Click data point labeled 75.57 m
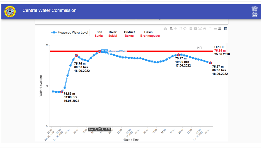The height and width of the screenshot is (149, 261). click(210, 63)
